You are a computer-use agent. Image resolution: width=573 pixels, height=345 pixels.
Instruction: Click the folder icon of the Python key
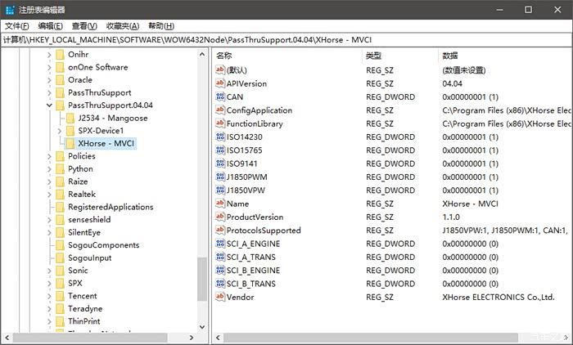coord(59,169)
